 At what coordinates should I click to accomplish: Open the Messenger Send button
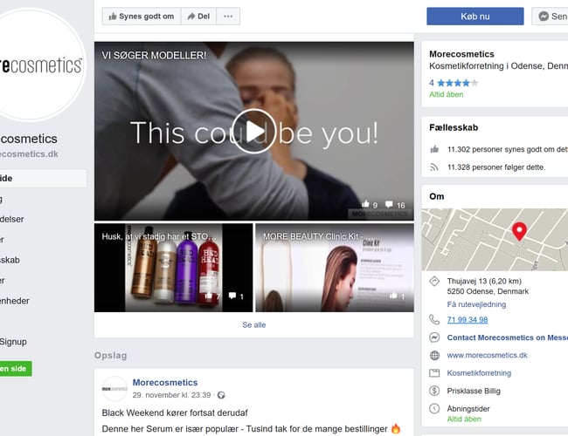pos(550,17)
